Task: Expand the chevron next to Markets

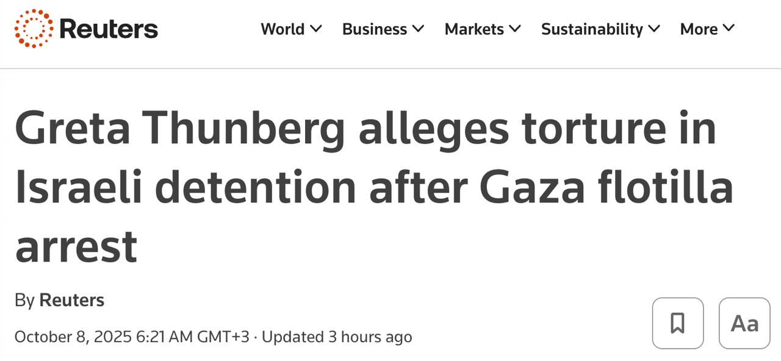Action: pyautogui.click(x=515, y=29)
